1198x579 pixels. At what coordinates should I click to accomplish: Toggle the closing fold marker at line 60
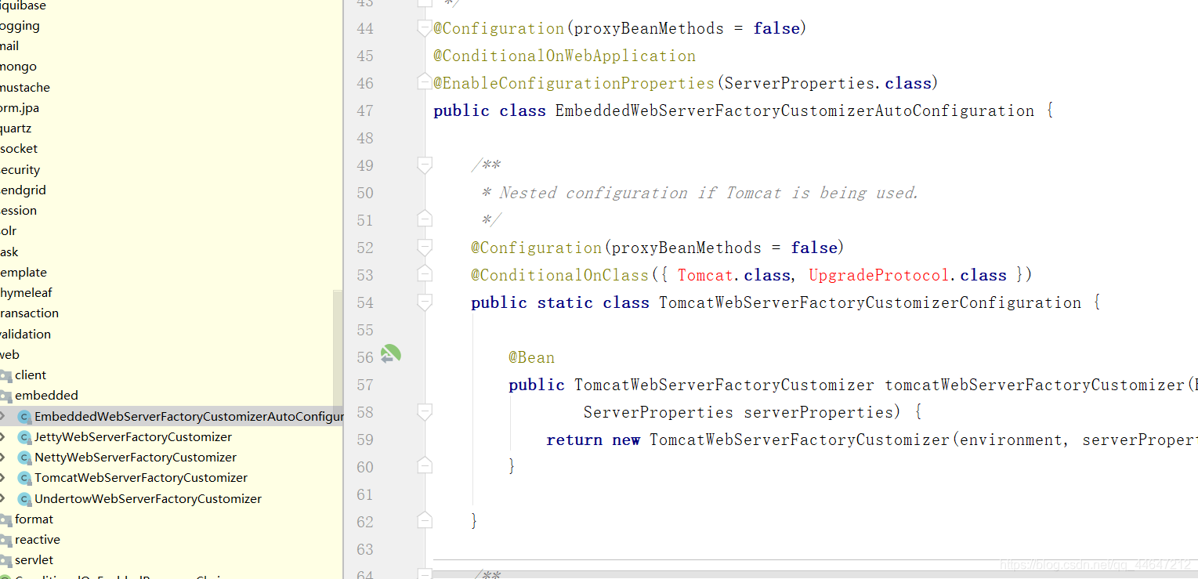pyautogui.click(x=425, y=465)
